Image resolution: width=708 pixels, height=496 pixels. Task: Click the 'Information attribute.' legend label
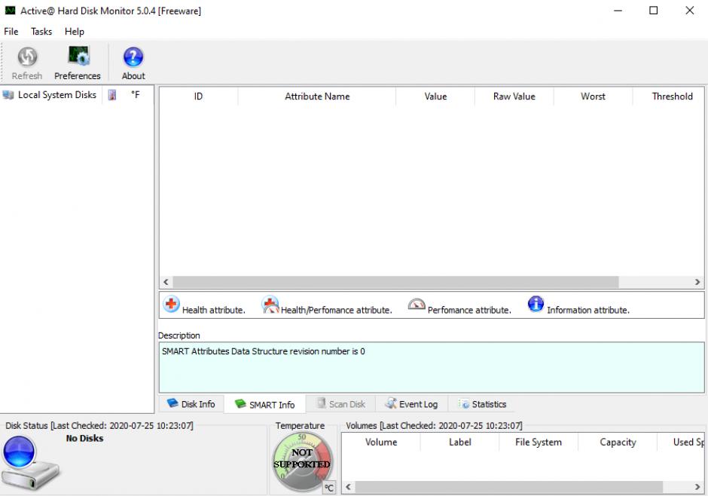point(588,310)
